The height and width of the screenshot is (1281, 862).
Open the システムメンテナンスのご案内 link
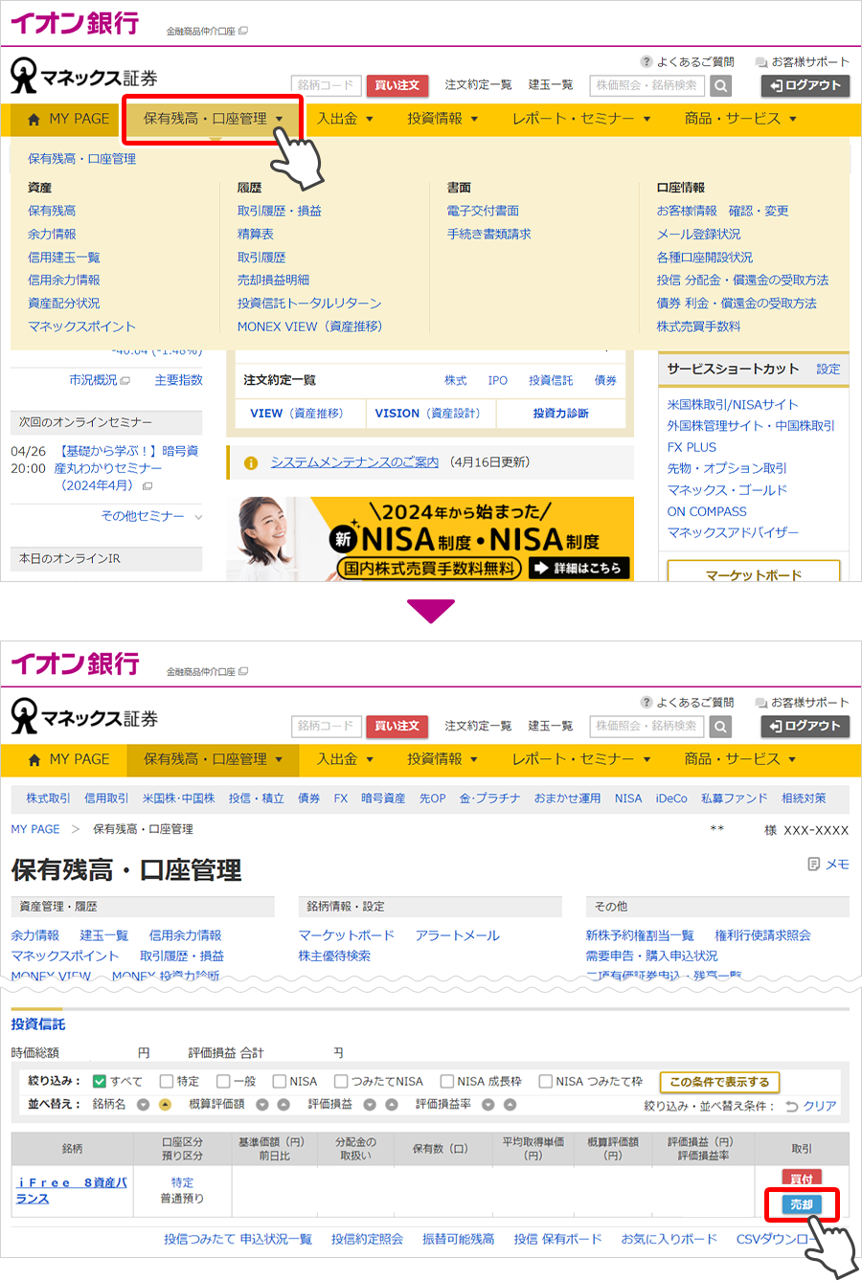(x=354, y=462)
